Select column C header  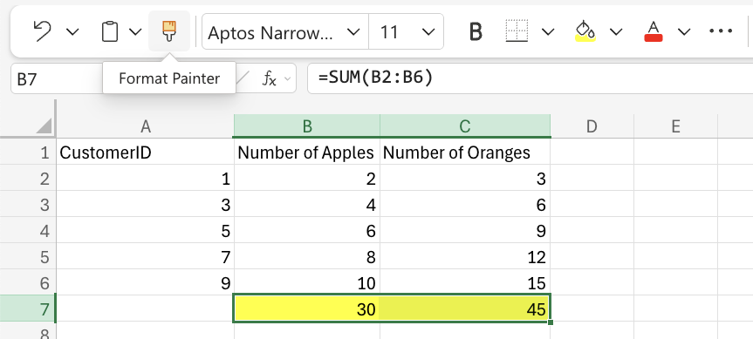tap(465, 126)
